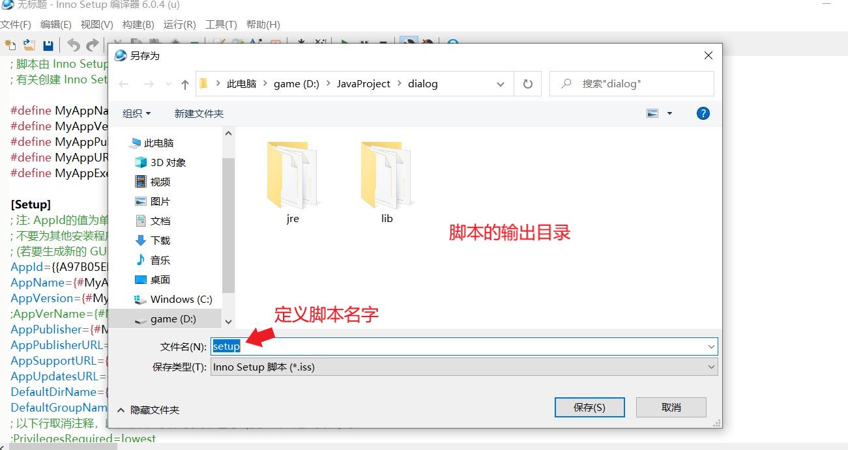Open the 帮助(H) menu
The height and width of the screenshot is (450, 848).
click(263, 25)
